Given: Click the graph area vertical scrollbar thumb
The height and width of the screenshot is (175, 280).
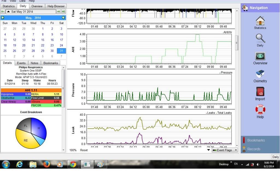Looking at the screenshot, I should pyautogui.click(x=237, y=43).
